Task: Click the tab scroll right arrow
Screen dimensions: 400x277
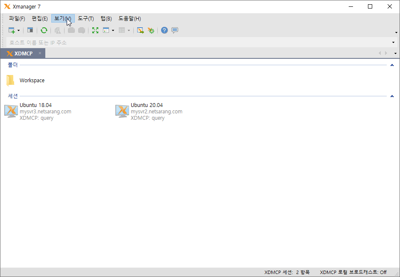Action: 386,53
